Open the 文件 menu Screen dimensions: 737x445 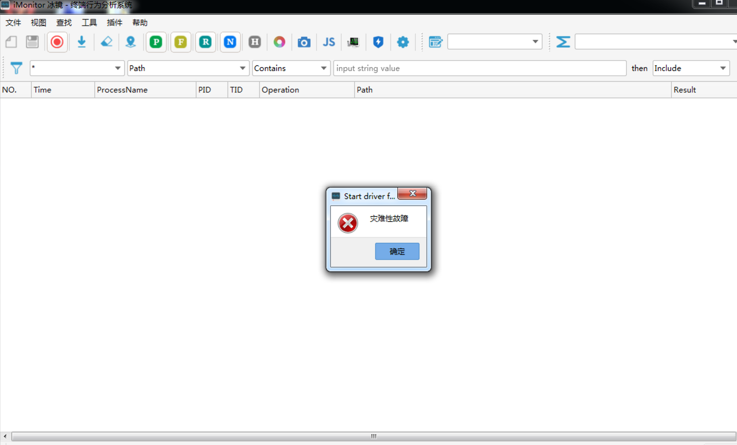click(13, 22)
